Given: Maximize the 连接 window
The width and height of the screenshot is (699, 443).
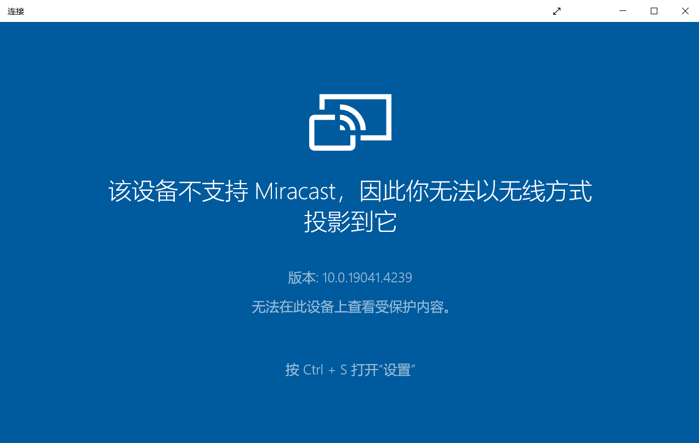Looking at the screenshot, I should click(x=654, y=11).
